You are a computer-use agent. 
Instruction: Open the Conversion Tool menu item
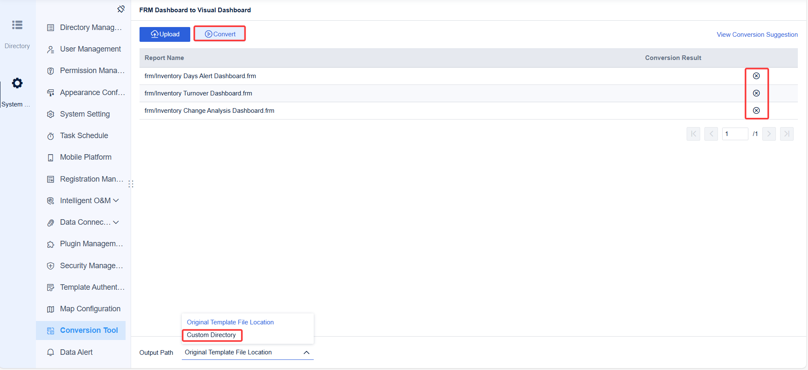[81, 331]
